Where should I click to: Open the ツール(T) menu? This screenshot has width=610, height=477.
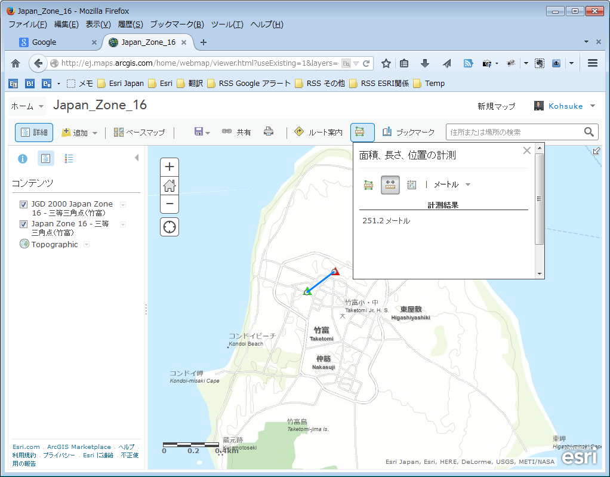(x=227, y=24)
